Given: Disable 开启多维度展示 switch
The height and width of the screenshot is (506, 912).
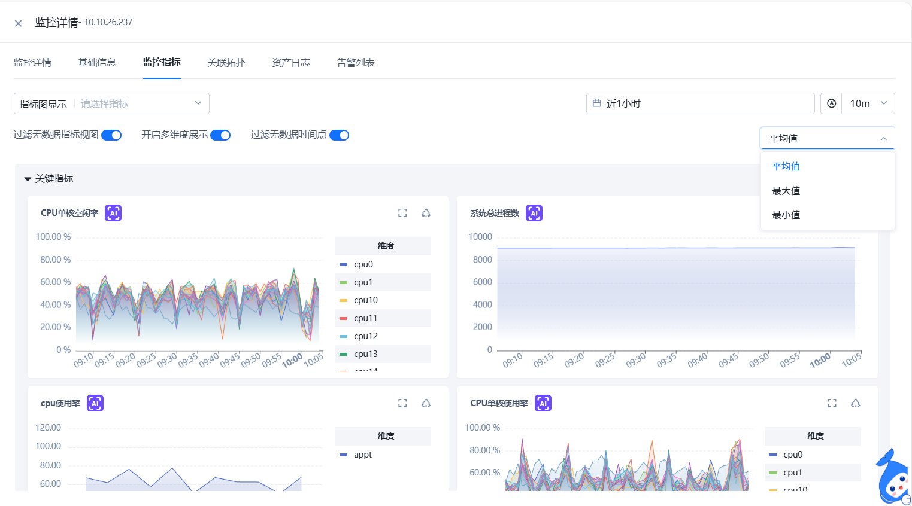Looking at the screenshot, I should click(220, 135).
